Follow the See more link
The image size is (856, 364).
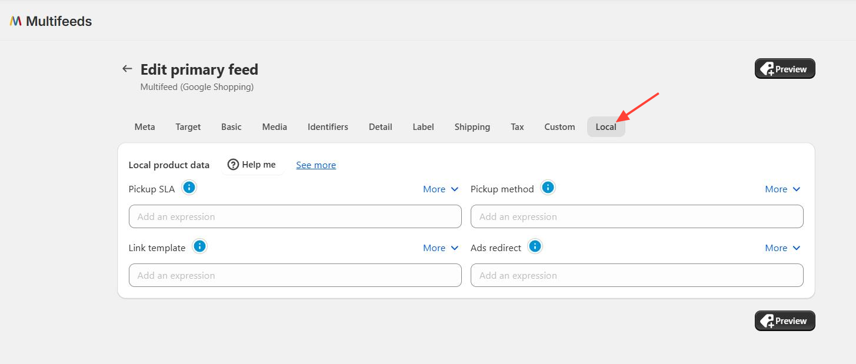pos(316,165)
